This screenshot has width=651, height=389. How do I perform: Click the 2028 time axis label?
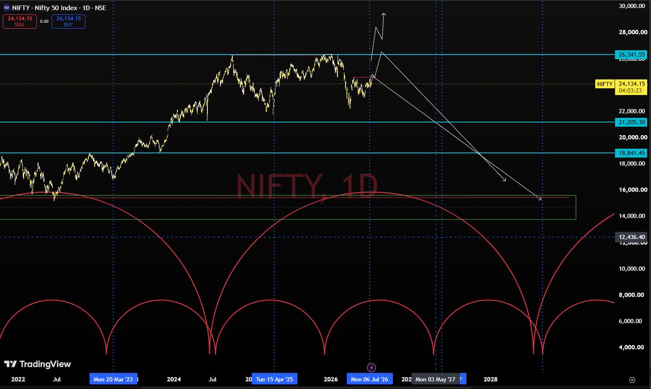490,380
